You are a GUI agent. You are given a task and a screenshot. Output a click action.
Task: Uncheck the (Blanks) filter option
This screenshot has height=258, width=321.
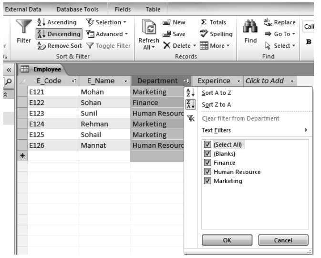click(x=207, y=154)
